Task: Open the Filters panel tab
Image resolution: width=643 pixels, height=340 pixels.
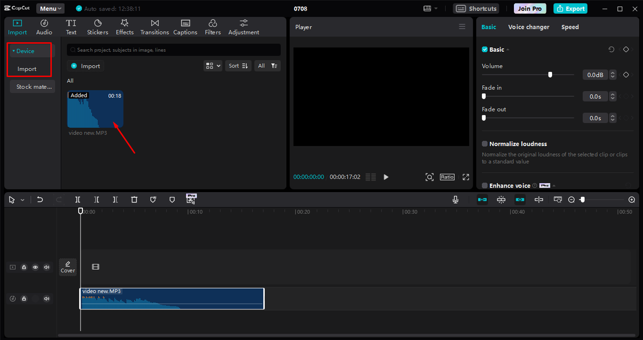Action: (212, 27)
